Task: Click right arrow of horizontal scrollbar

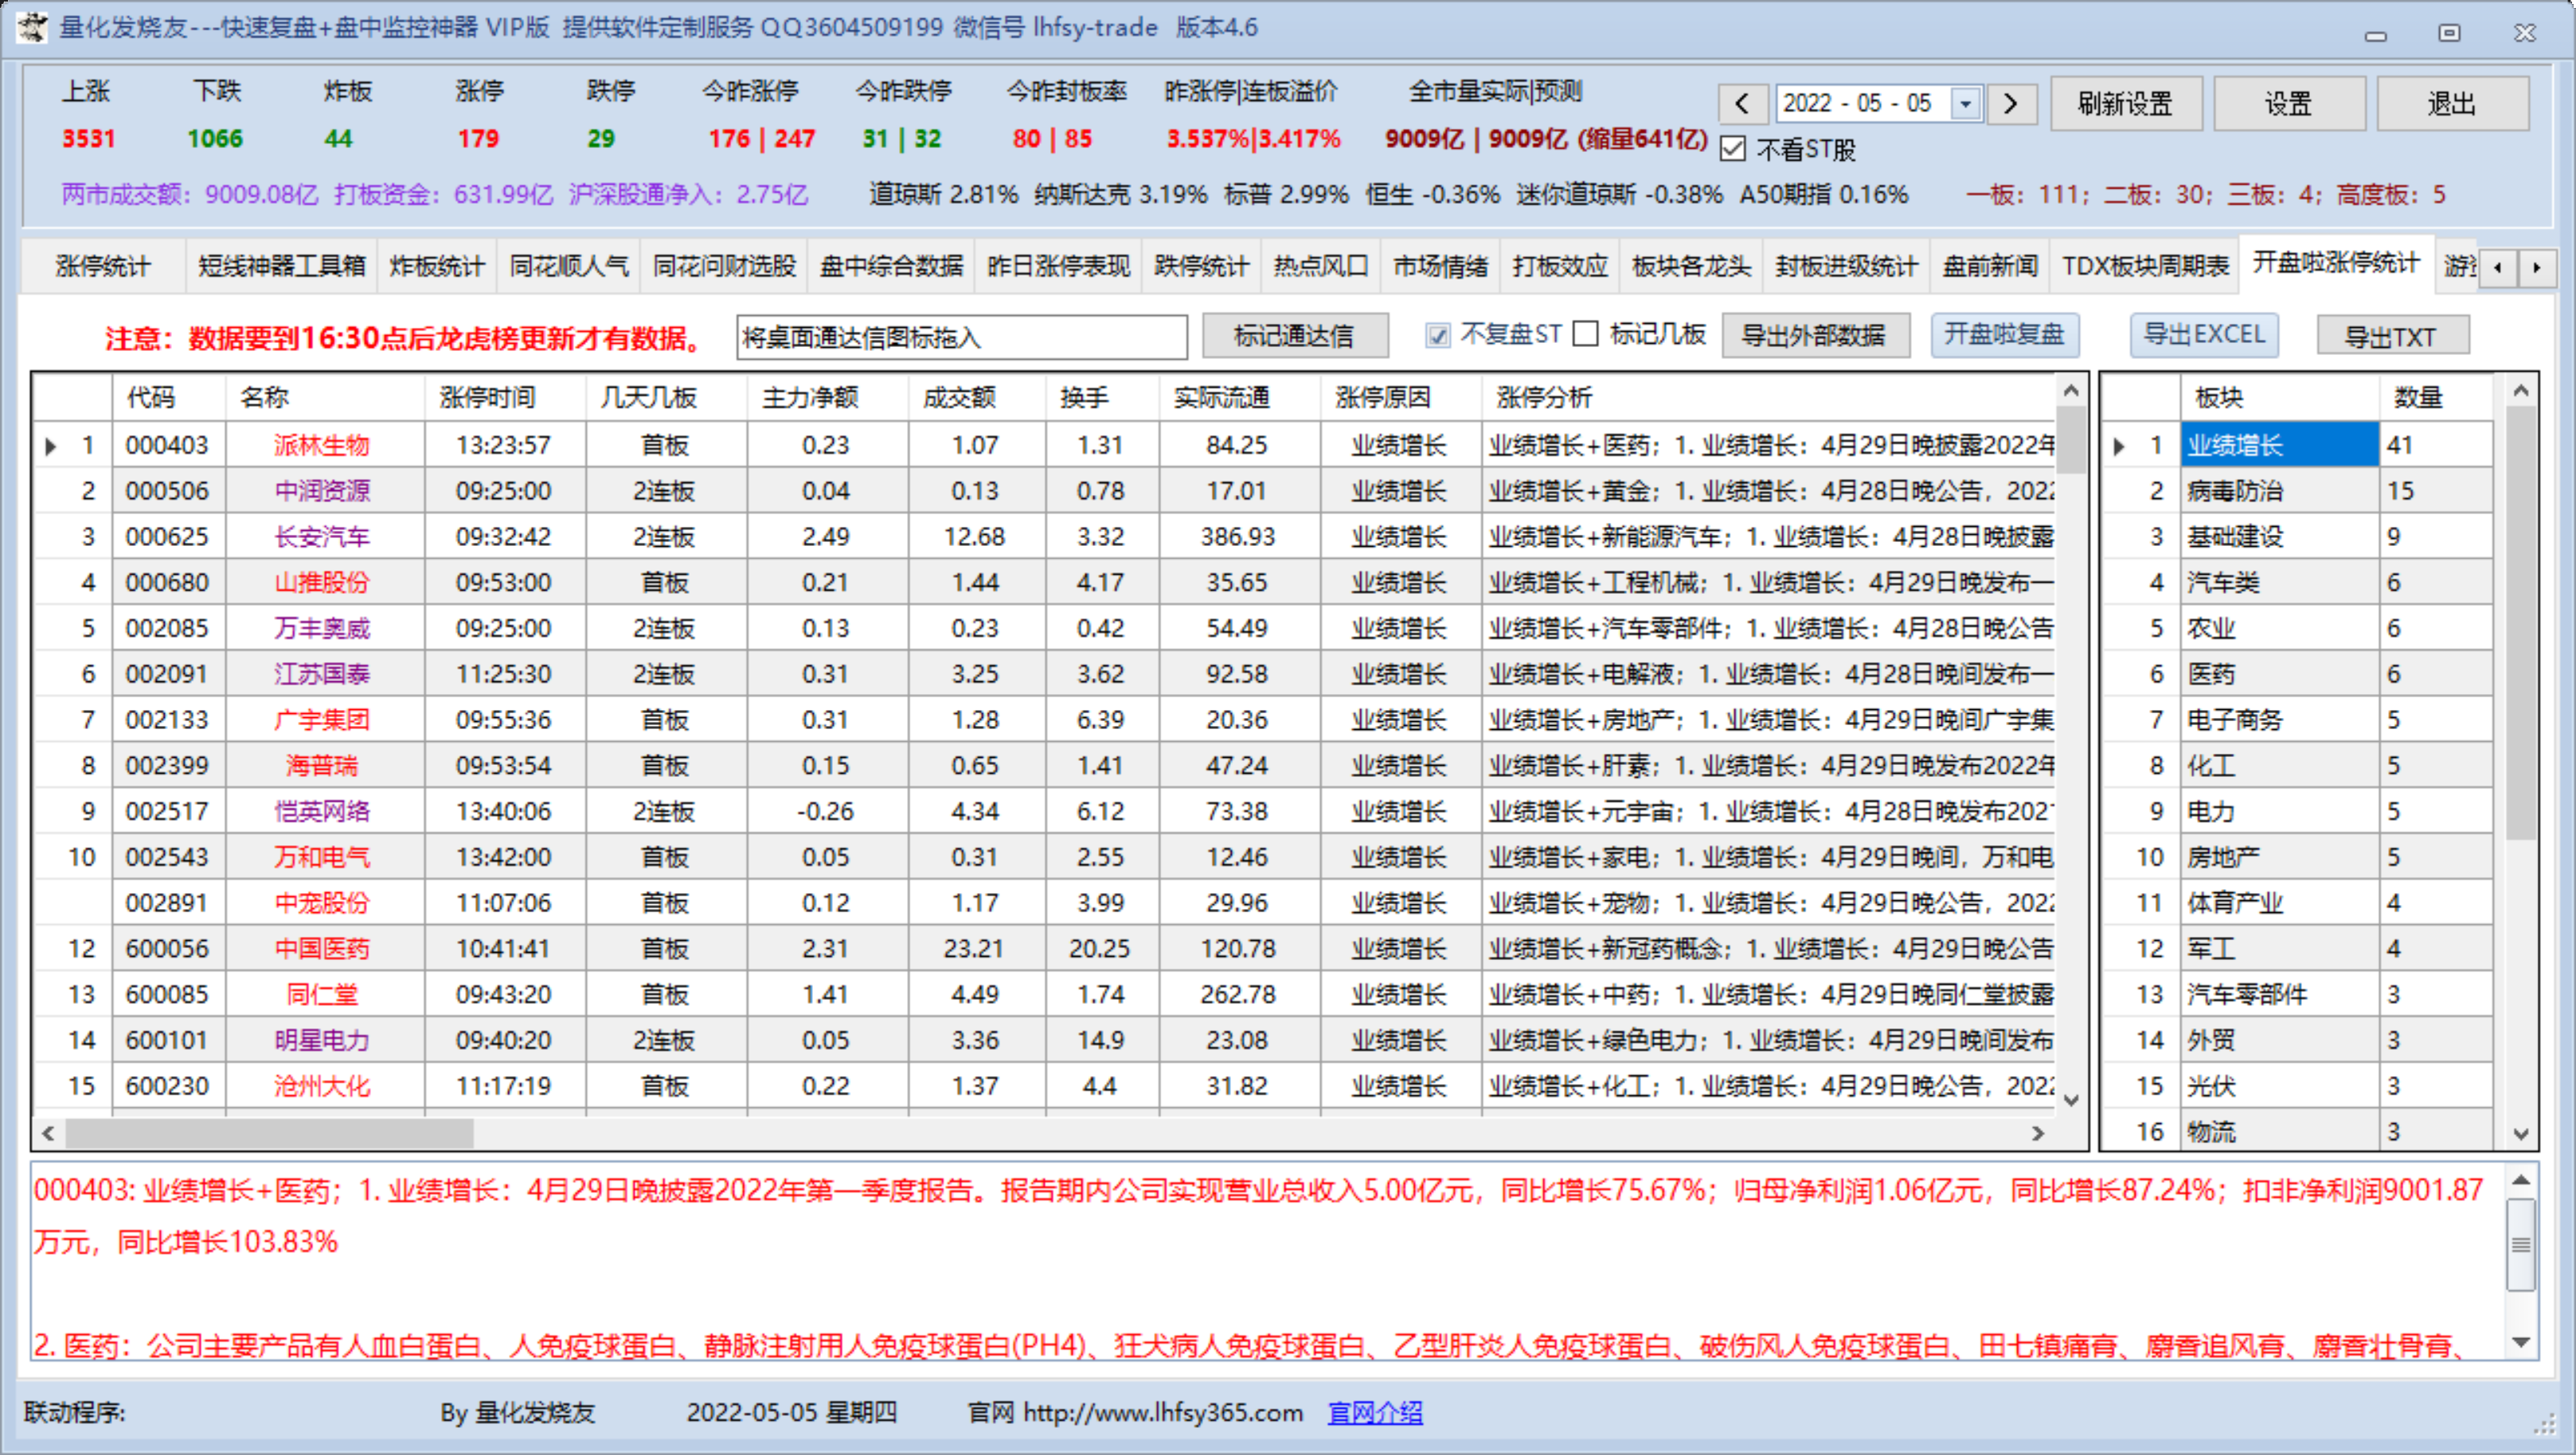Action: (2037, 1133)
